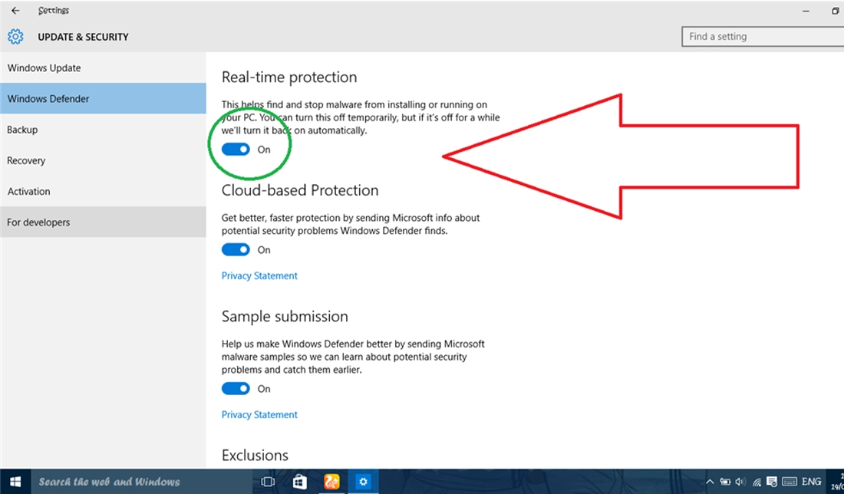Toggle the Sample submission switch off
844x494 pixels.
coord(236,389)
